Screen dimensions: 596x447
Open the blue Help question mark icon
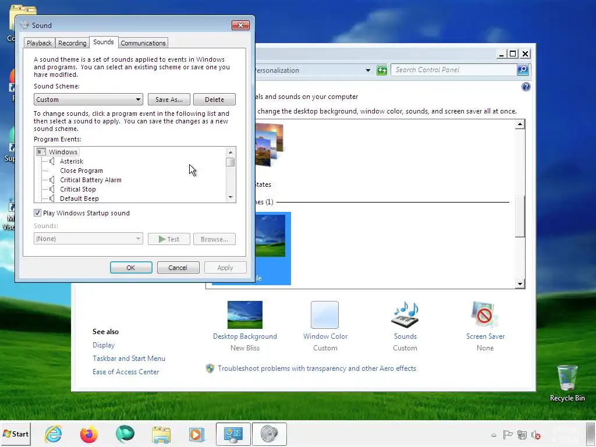point(526,87)
